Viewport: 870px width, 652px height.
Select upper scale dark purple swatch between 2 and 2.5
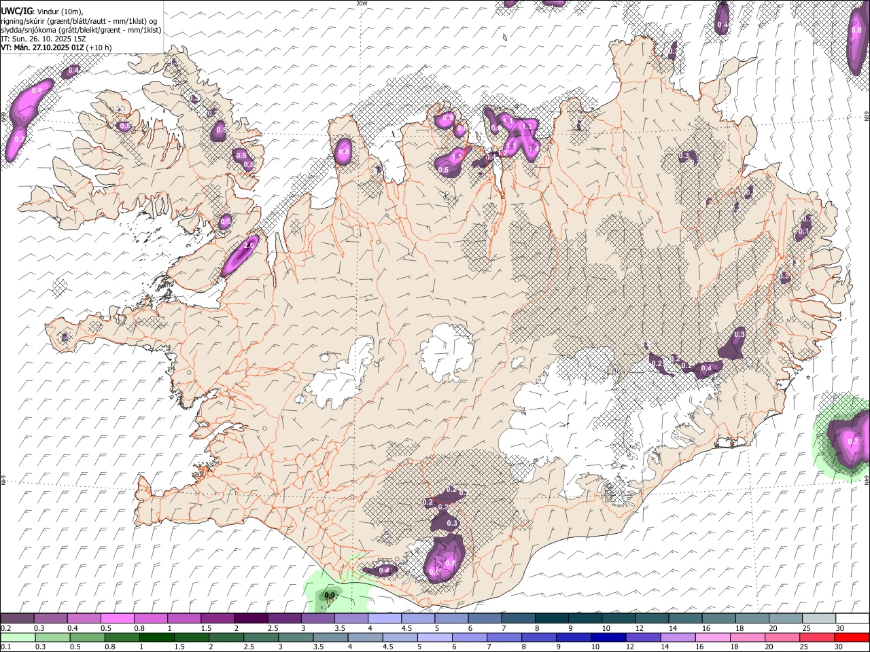click(250, 619)
